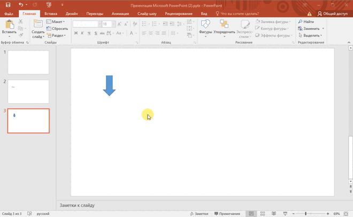The width and height of the screenshot is (353, 217).
Task: Switch to the Переходы tab
Action: [x=95, y=14]
